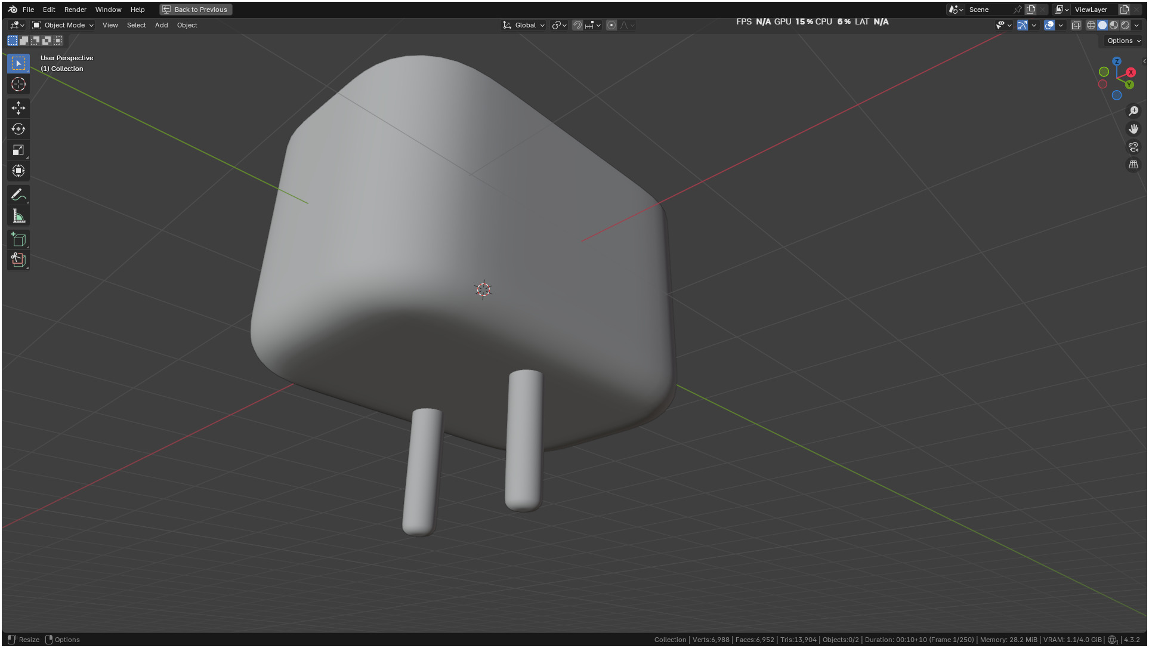
Task: Open the snapping options dropdown
Action: 594,25
